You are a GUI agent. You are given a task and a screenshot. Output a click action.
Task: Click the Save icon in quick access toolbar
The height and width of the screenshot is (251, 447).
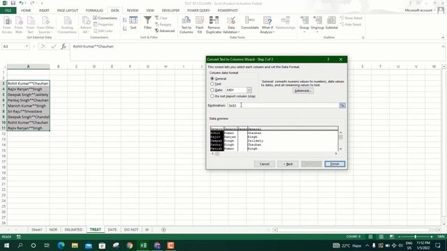tap(13, 3)
